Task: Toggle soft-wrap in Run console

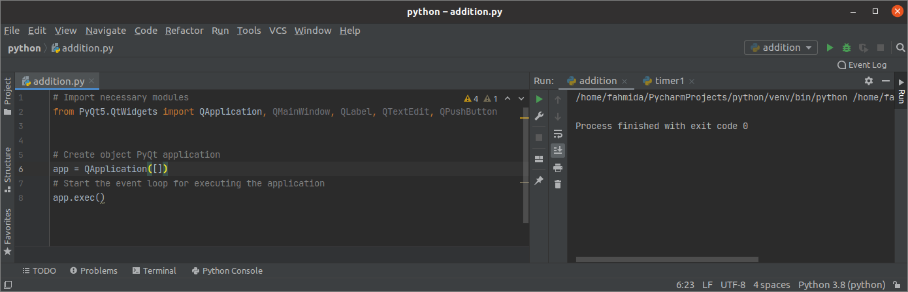Action: (558, 134)
